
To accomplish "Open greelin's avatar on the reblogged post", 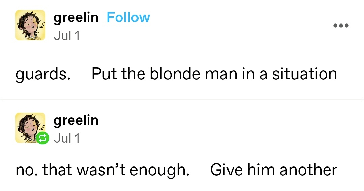I will tap(30, 128).
